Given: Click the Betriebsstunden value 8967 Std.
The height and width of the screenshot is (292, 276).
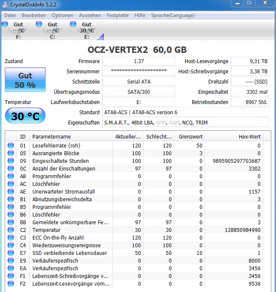Looking at the screenshot, I should point(250,102).
